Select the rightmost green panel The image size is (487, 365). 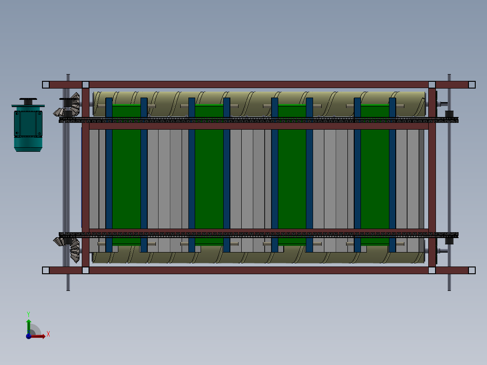click(x=375, y=175)
